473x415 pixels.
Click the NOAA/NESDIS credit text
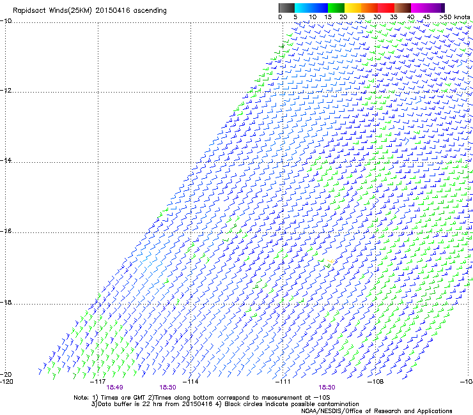coord(376,411)
